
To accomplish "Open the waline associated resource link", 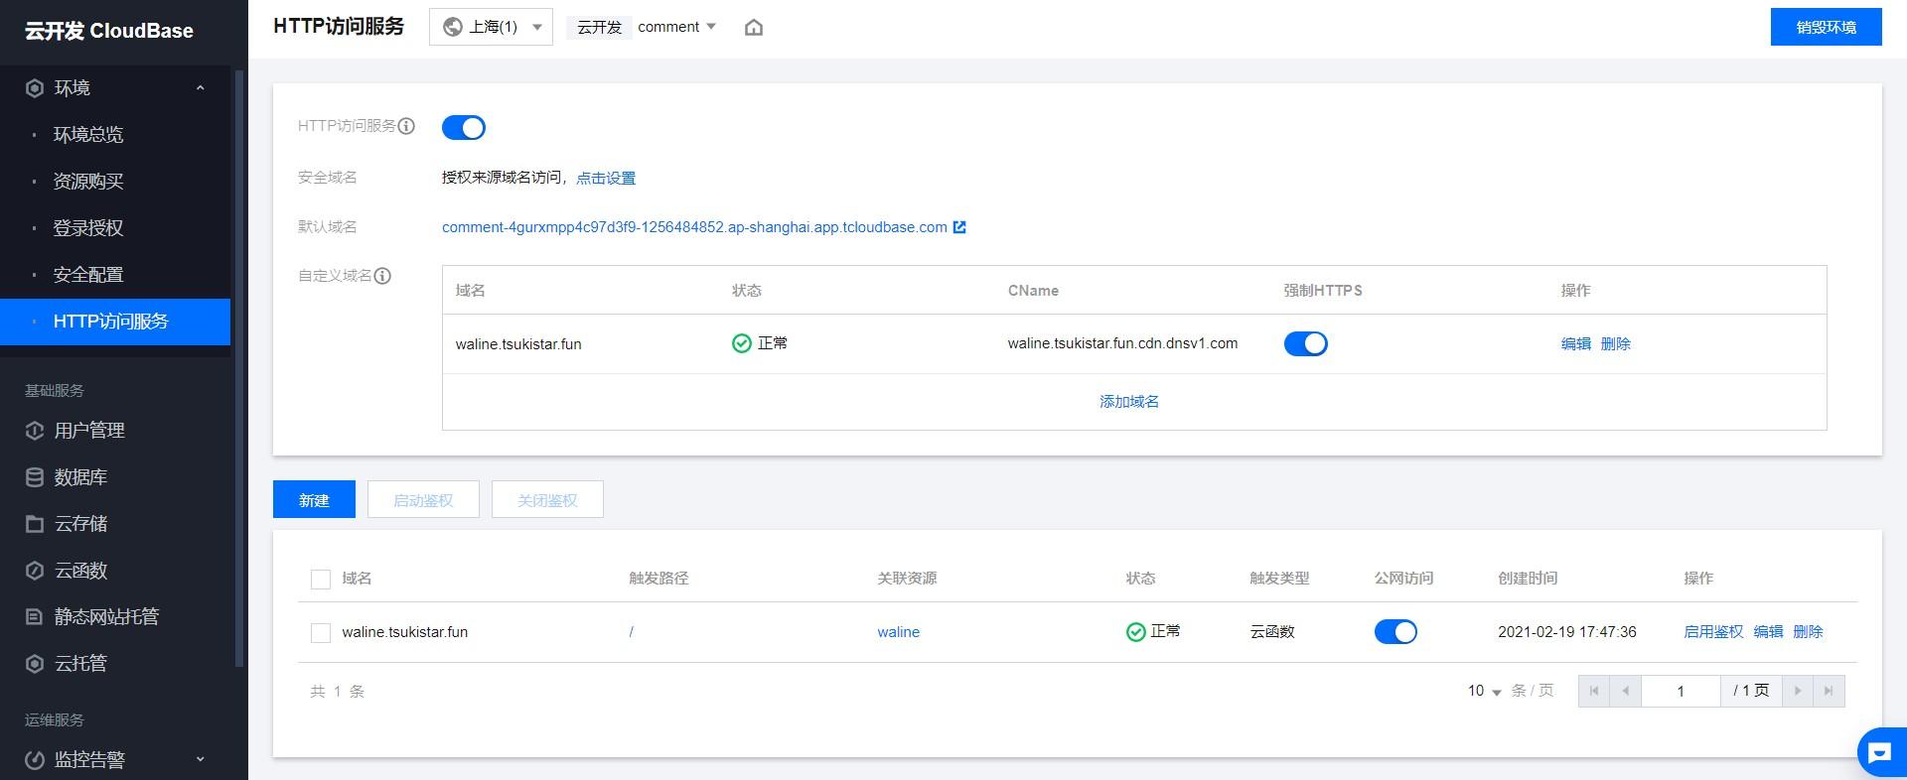I will [x=898, y=632].
